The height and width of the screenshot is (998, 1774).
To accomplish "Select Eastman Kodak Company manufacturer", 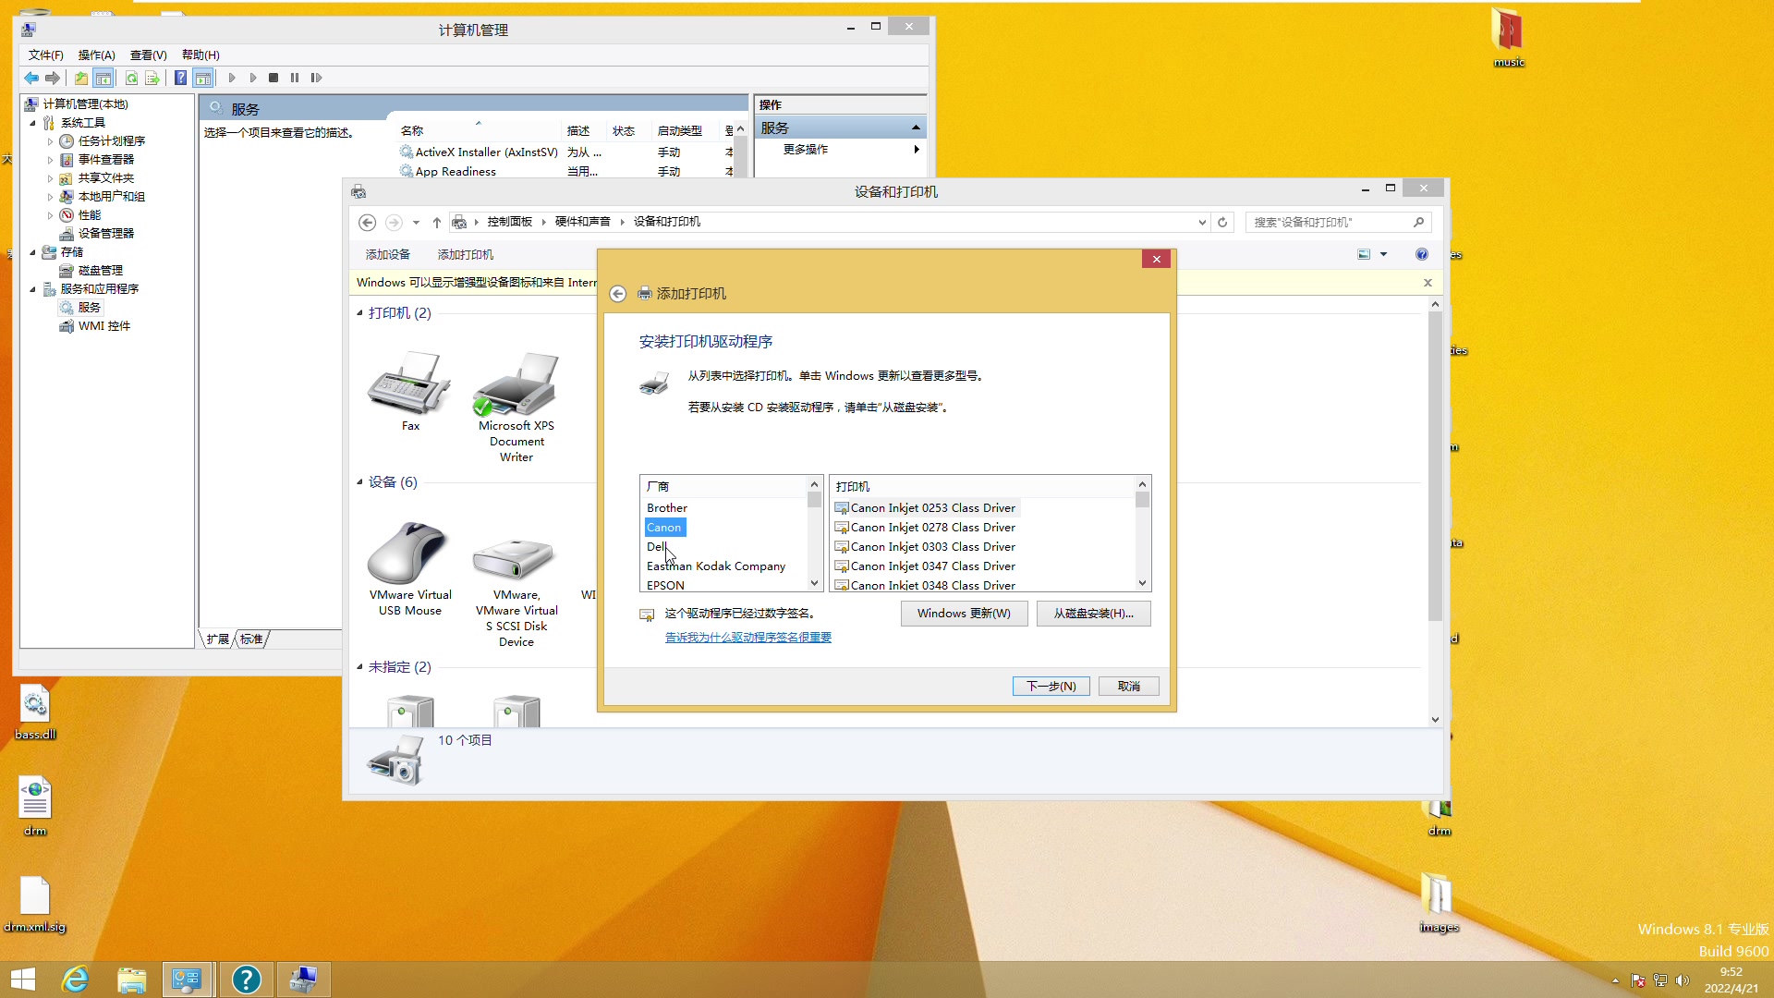I will click(716, 566).
